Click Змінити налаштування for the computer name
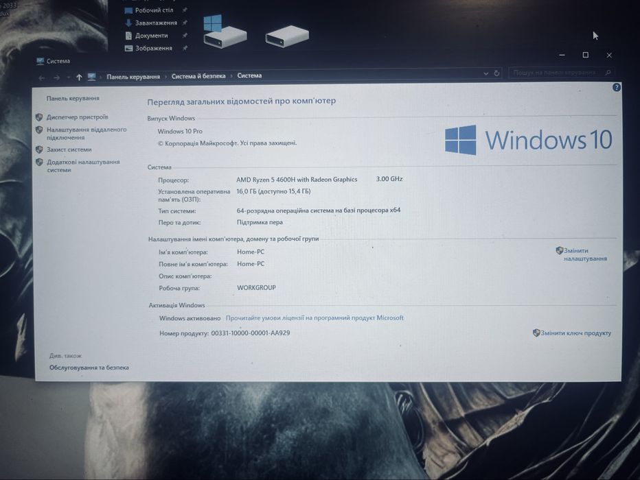This screenshot has height=480, width=640. pyautogui.click(x=585, y=254)
